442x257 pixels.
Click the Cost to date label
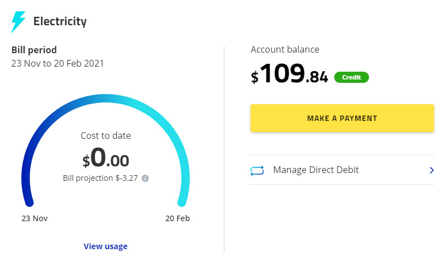[x=106, y=135]
